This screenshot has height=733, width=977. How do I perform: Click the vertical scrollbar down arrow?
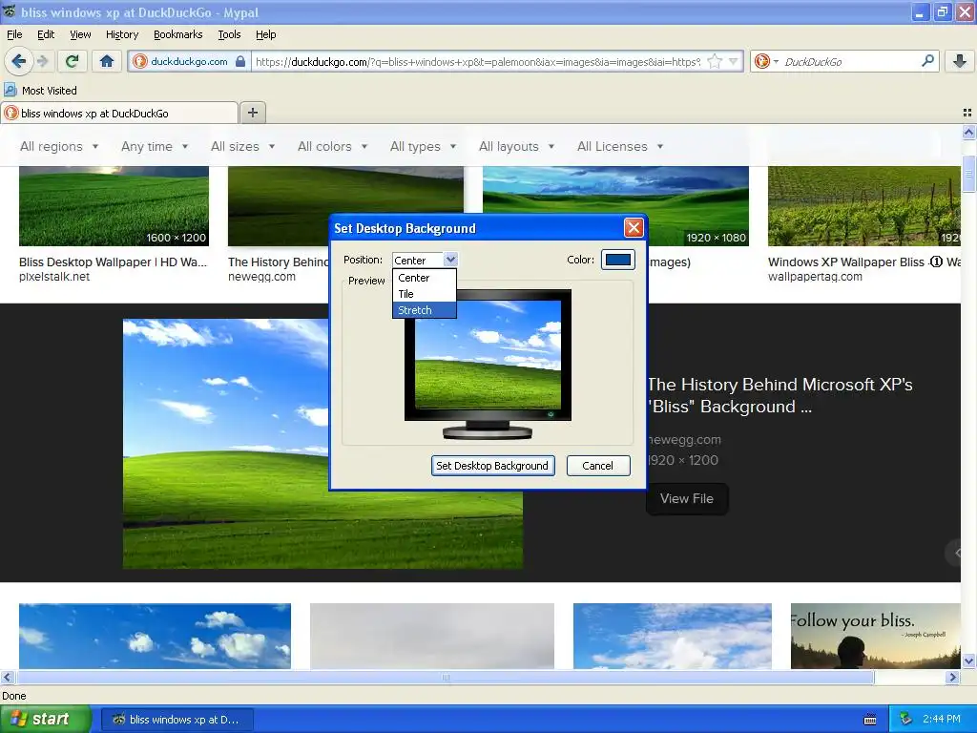968,660
